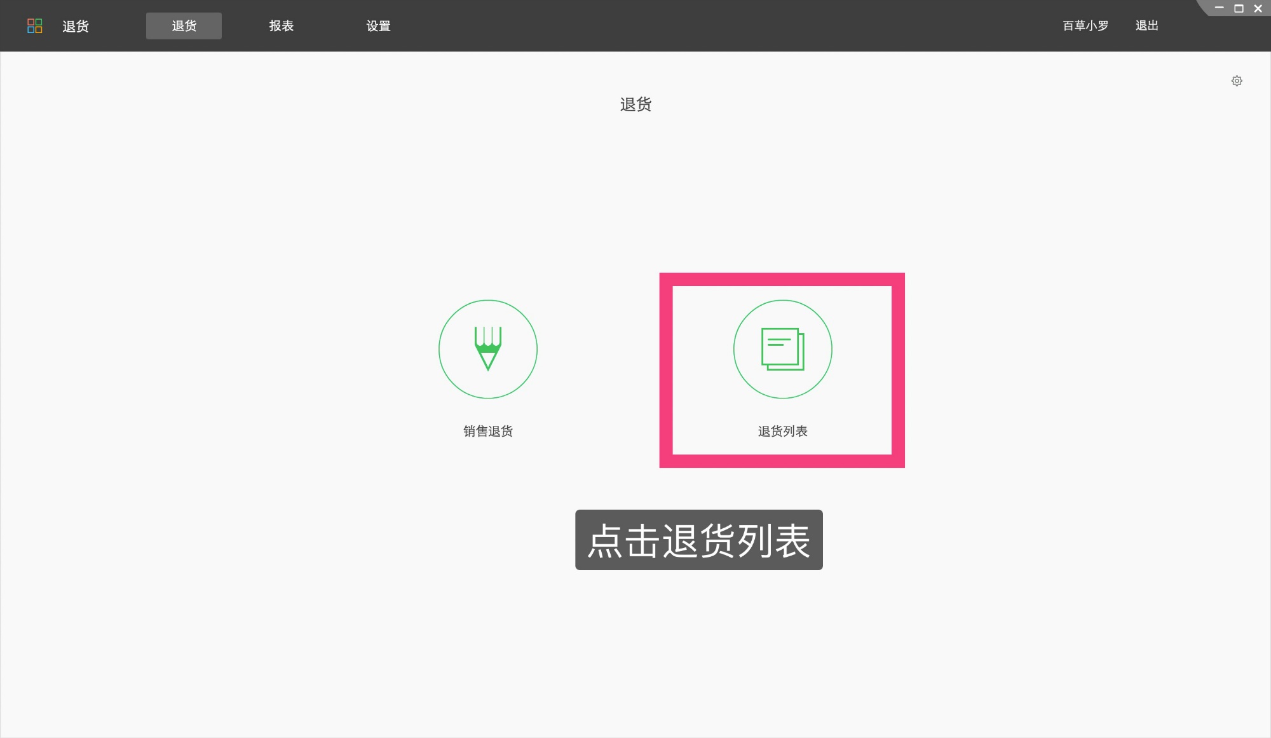The image size is (1271, 738).
Task: Click the document icon inside 退货列表 card
Action: (x=783, y=350)
